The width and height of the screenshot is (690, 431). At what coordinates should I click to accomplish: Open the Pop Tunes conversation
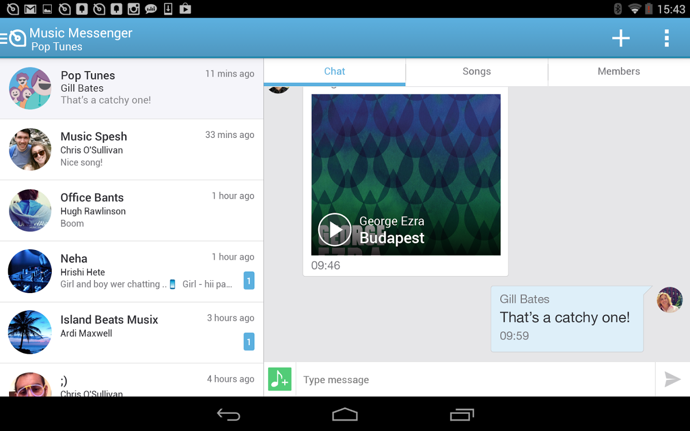click(x=132, y=89)
